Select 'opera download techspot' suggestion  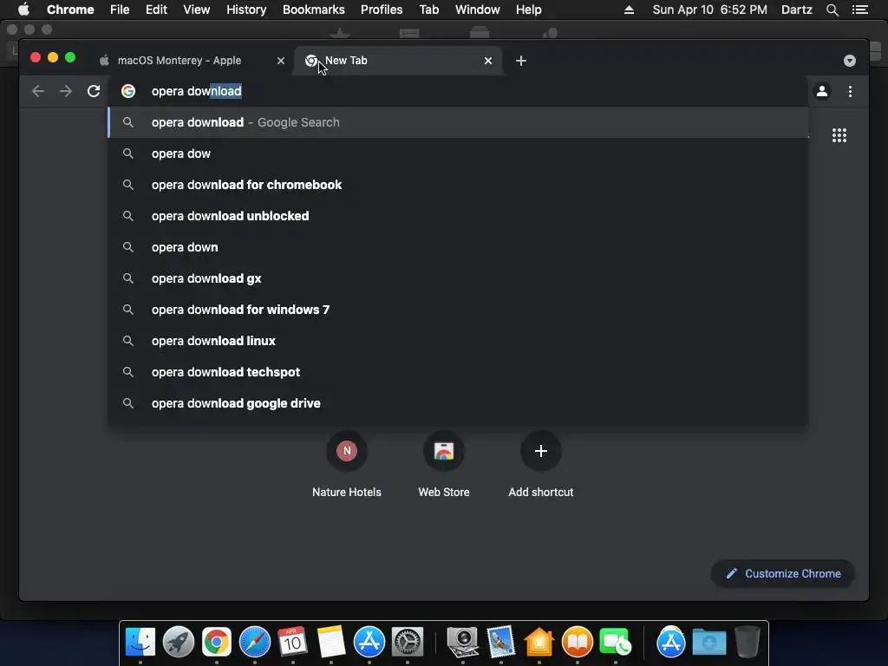coord(458,371)
